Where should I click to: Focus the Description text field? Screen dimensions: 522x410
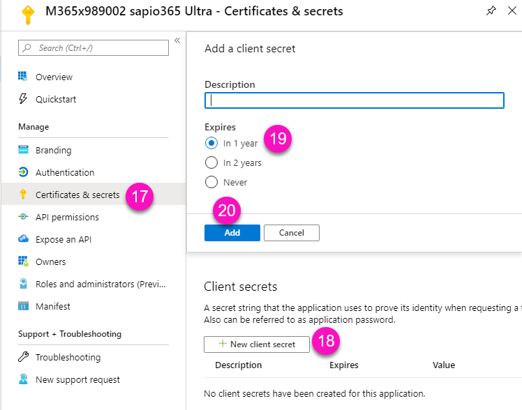pyautogui.click(x=354, y=100)
